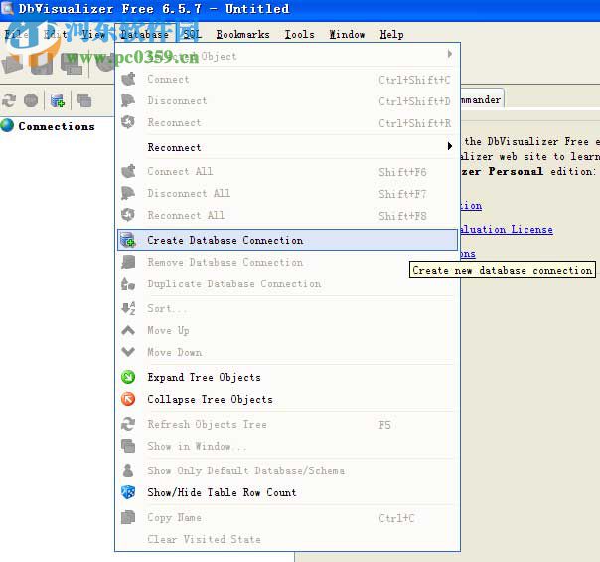Screen dimensions: 600x562
Task: Click Connect All menu item
Action: click(x=287, y=172)
